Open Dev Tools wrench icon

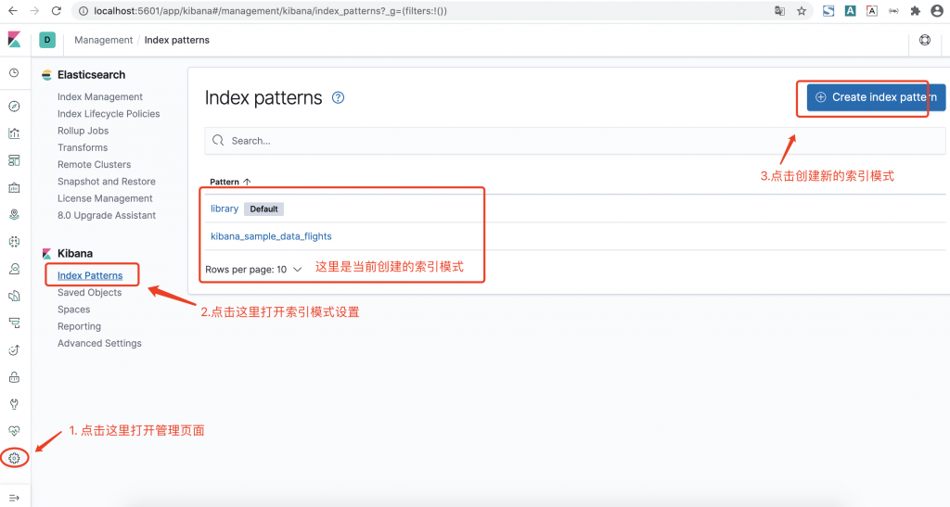pyautogui.click(x=14, y=404)
